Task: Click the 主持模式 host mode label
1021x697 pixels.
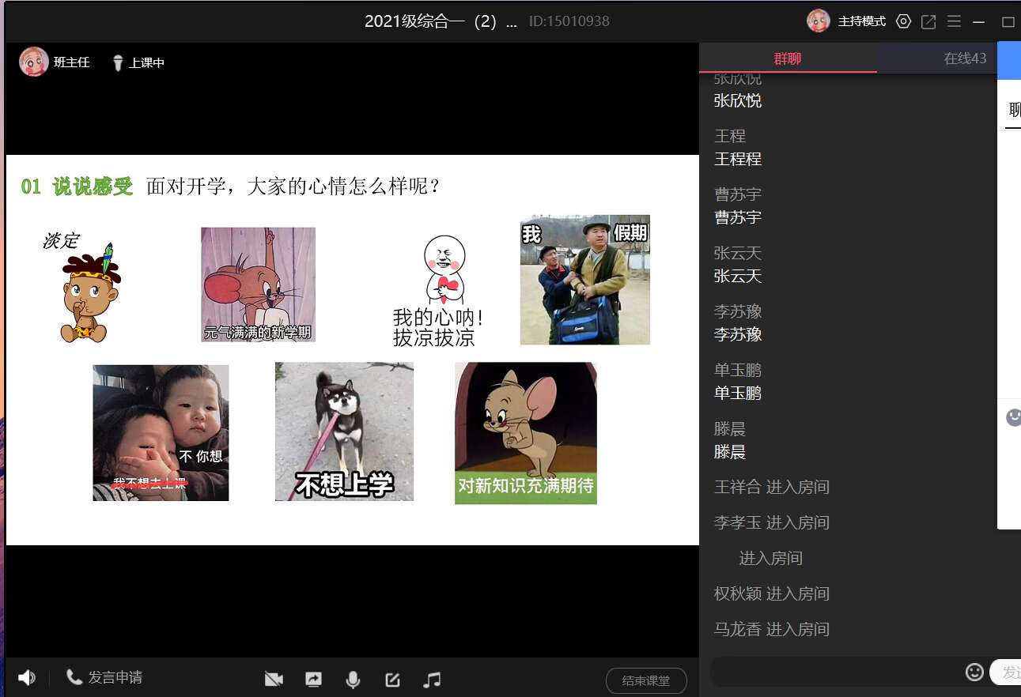Action: pyautogui.click(x=862, y=21)
